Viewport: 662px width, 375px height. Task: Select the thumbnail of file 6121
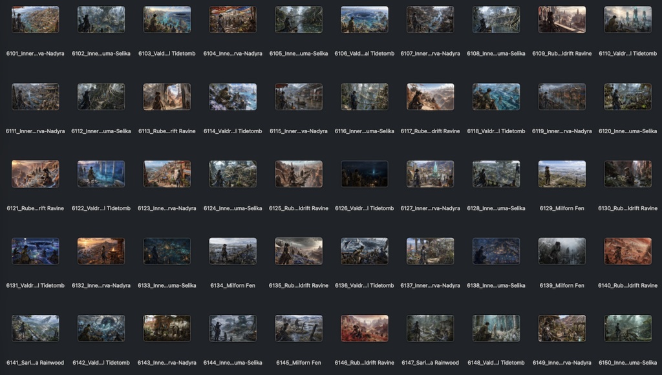pos(36,174)
